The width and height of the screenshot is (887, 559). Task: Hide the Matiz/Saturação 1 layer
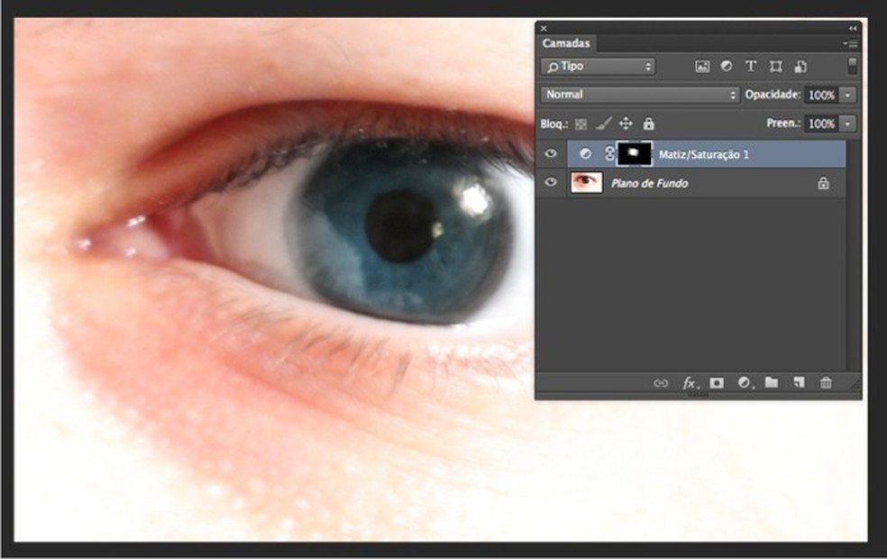pos(551,154)
